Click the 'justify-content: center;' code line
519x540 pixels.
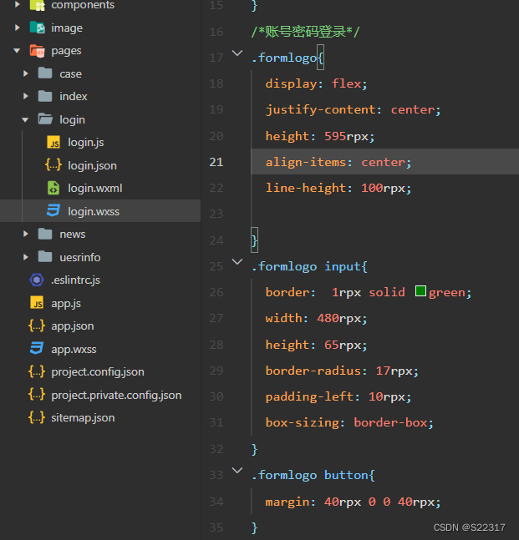click(354, 110)
